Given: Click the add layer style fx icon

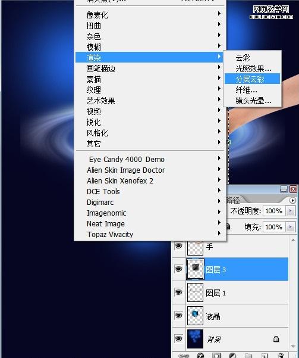Looking at the screenshot, I should click(200, 355).
